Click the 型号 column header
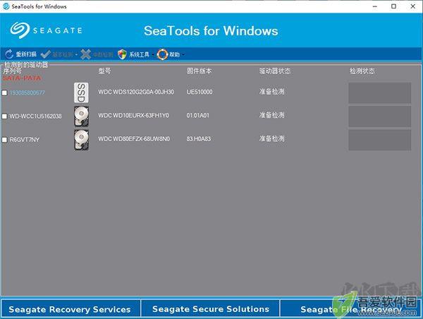This screenshot has height=319, width=423. coord(104,71)
